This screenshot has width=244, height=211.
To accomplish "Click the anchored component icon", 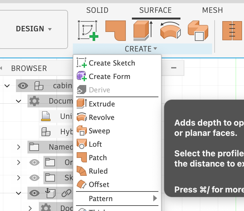I will point(50,193).
